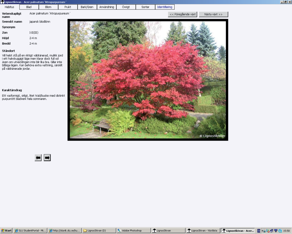Click the Karaktärsdrag heading
Screen dimensions: 292x234
point(12,90)
